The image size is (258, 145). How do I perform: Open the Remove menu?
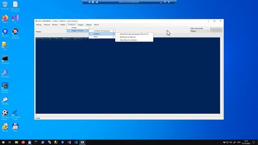point(47,25)
